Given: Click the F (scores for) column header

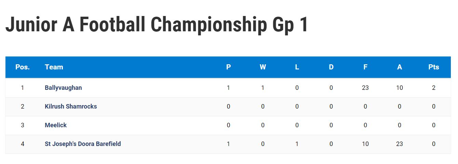Looking at the screenshot, I should pyautogui.click(x=365, y=67).
